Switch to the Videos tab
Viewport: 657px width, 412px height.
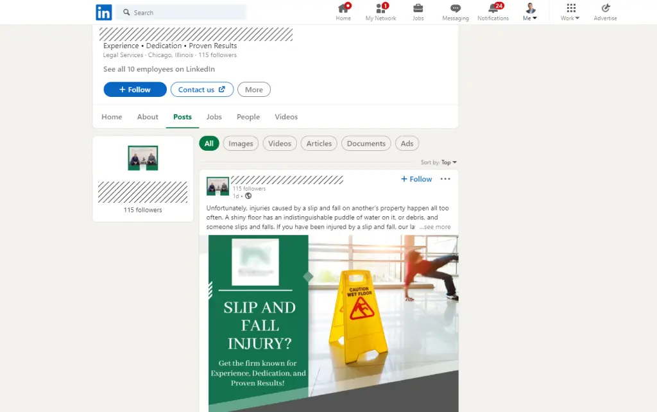coord(286,117)
